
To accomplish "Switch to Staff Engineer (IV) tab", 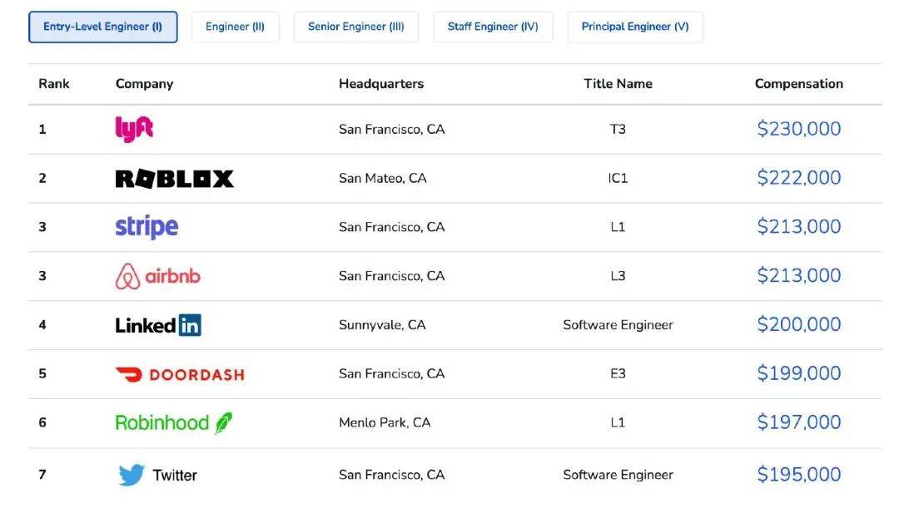I will tap(493, 27).
